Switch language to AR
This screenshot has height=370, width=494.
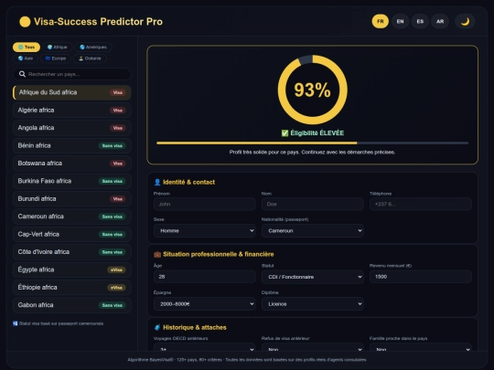(440, 21)
